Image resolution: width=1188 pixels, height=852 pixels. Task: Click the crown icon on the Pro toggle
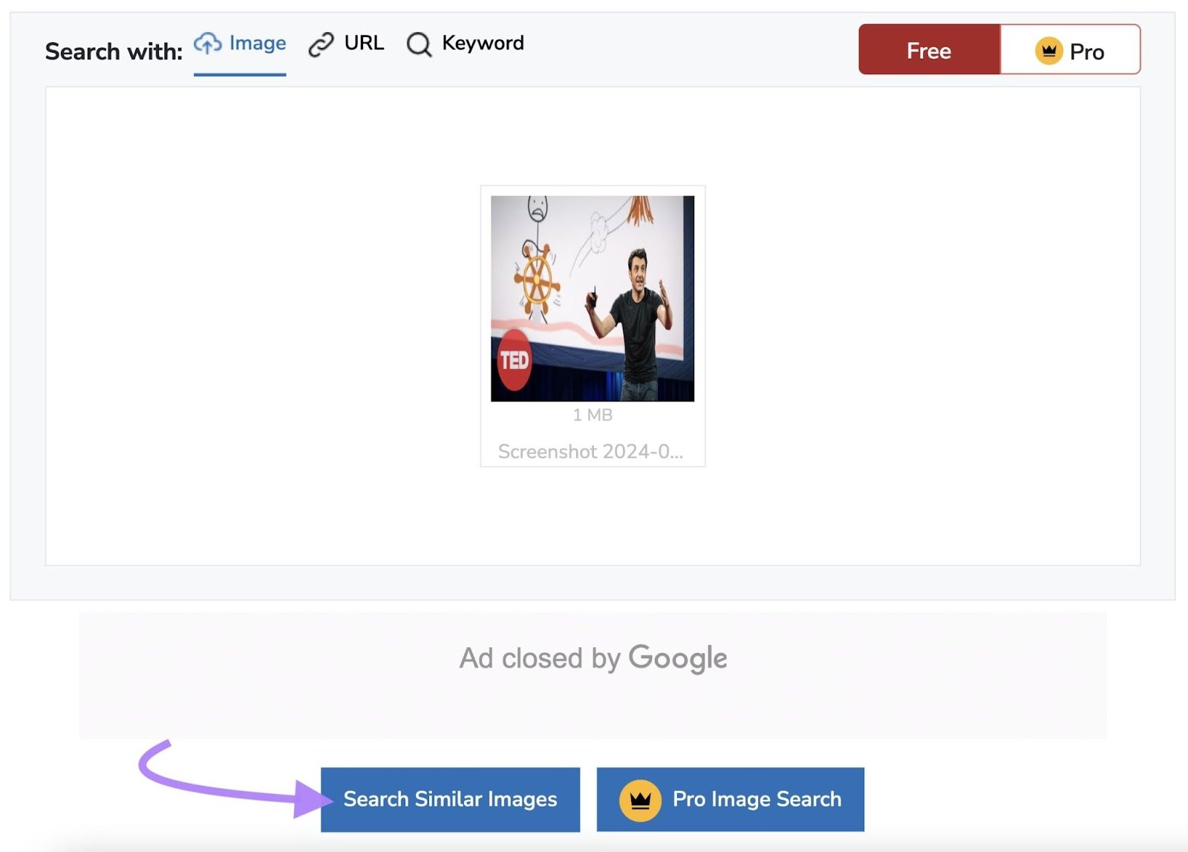1047,50
